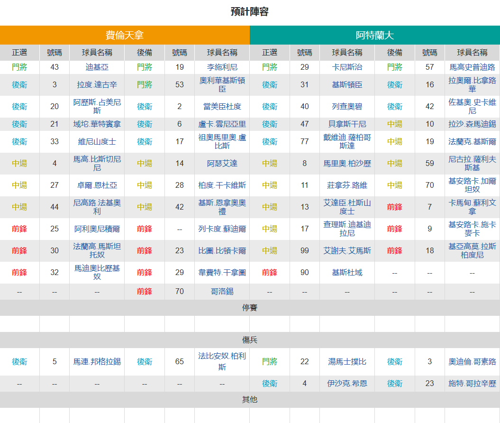
Task: Click player name 柏度.干卡維斯
Action: click(x=222, y=185)
